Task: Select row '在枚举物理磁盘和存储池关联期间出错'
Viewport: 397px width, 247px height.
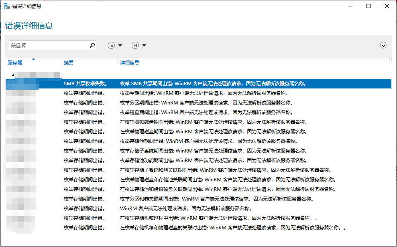Action: [228, 180]
